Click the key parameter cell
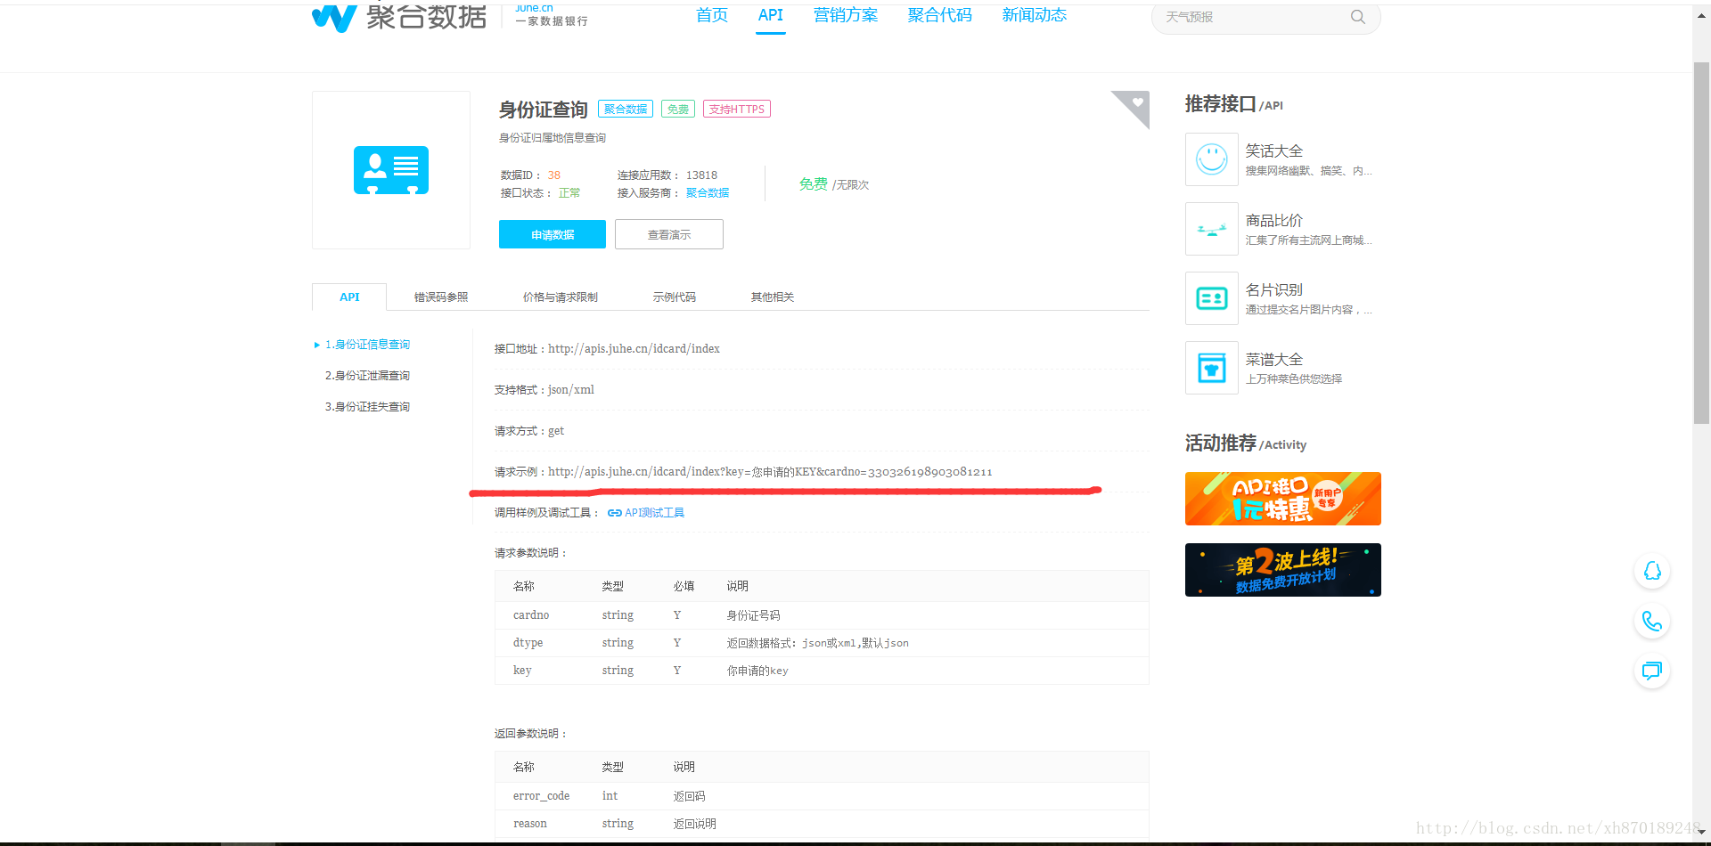The image size is (1711, 846). (522, 671)
